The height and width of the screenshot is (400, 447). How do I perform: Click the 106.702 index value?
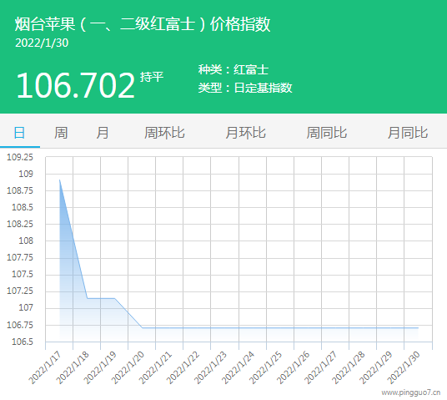point(75,85)
